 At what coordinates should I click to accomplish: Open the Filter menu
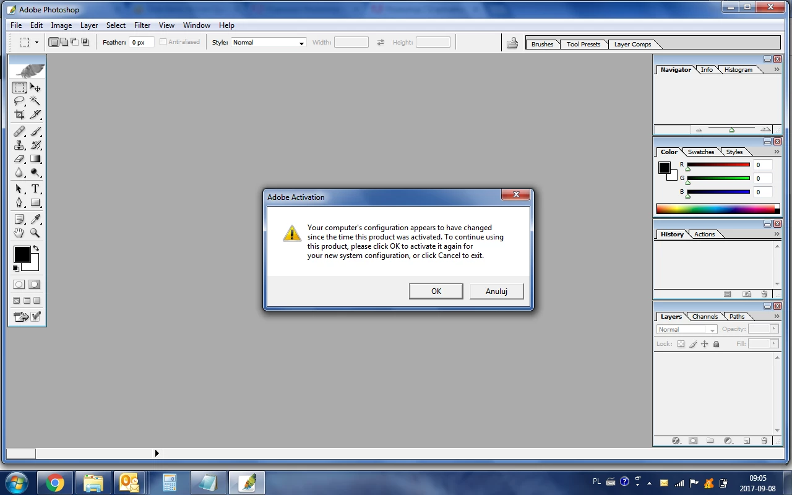point(142,25)
